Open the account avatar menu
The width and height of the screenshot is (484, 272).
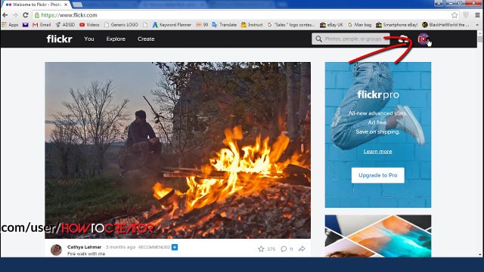423,39
